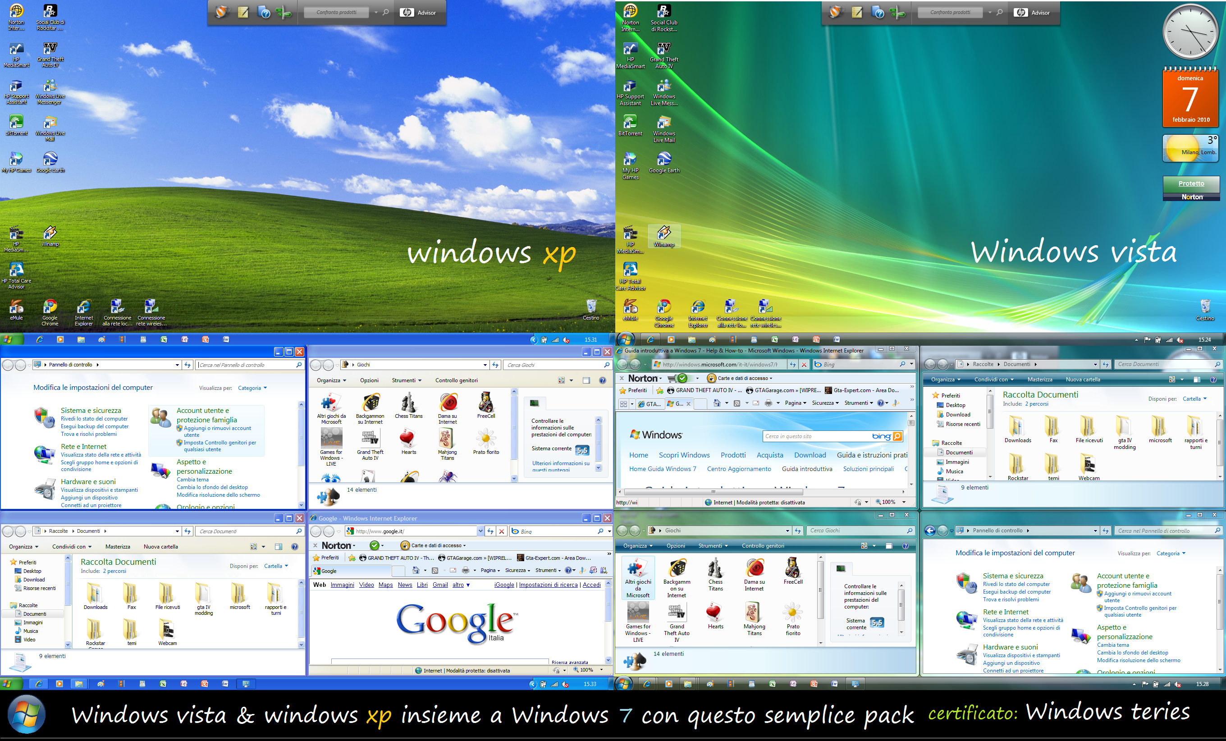Click Accedi on the Google page
This screenshot has width=1226, height=741.
tap(592, 585)
